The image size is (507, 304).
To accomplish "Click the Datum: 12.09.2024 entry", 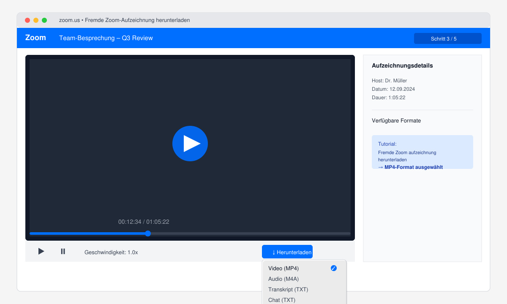I will coord(393,89).
